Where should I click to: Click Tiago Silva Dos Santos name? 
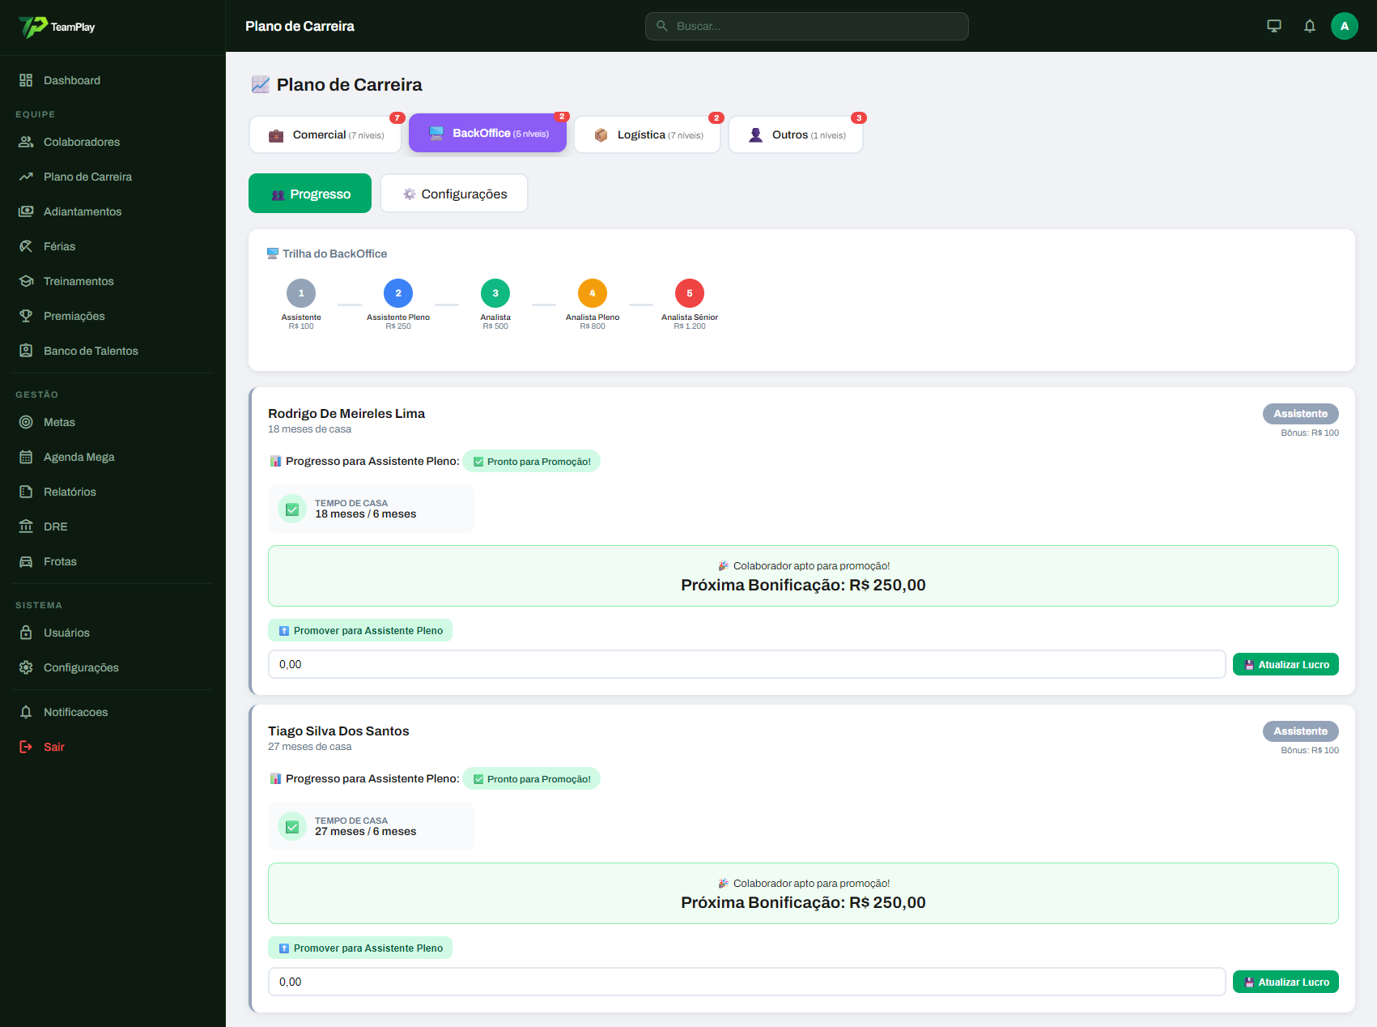point(338,731)
